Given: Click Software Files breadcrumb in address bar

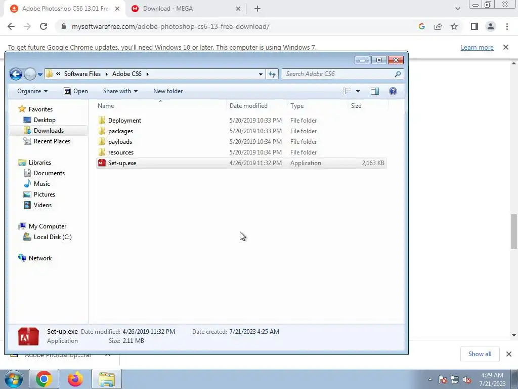Looking at the screenshot, I should tap(82, 74).
